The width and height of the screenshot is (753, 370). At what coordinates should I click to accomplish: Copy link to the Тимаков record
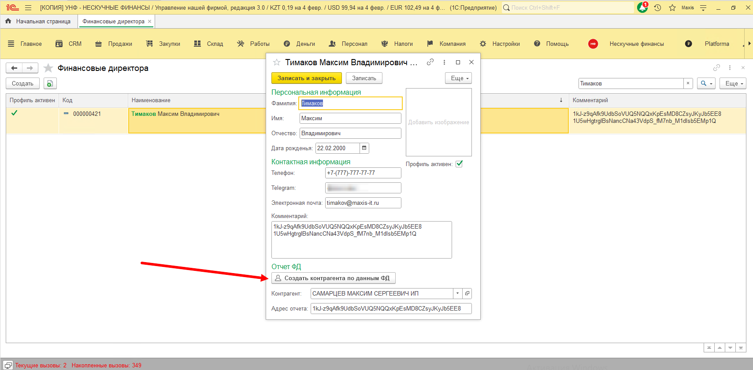tap(430, 62)
